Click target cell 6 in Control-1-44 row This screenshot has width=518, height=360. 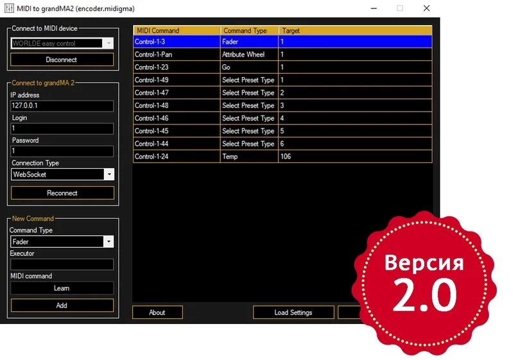click(x=356, y=144)
